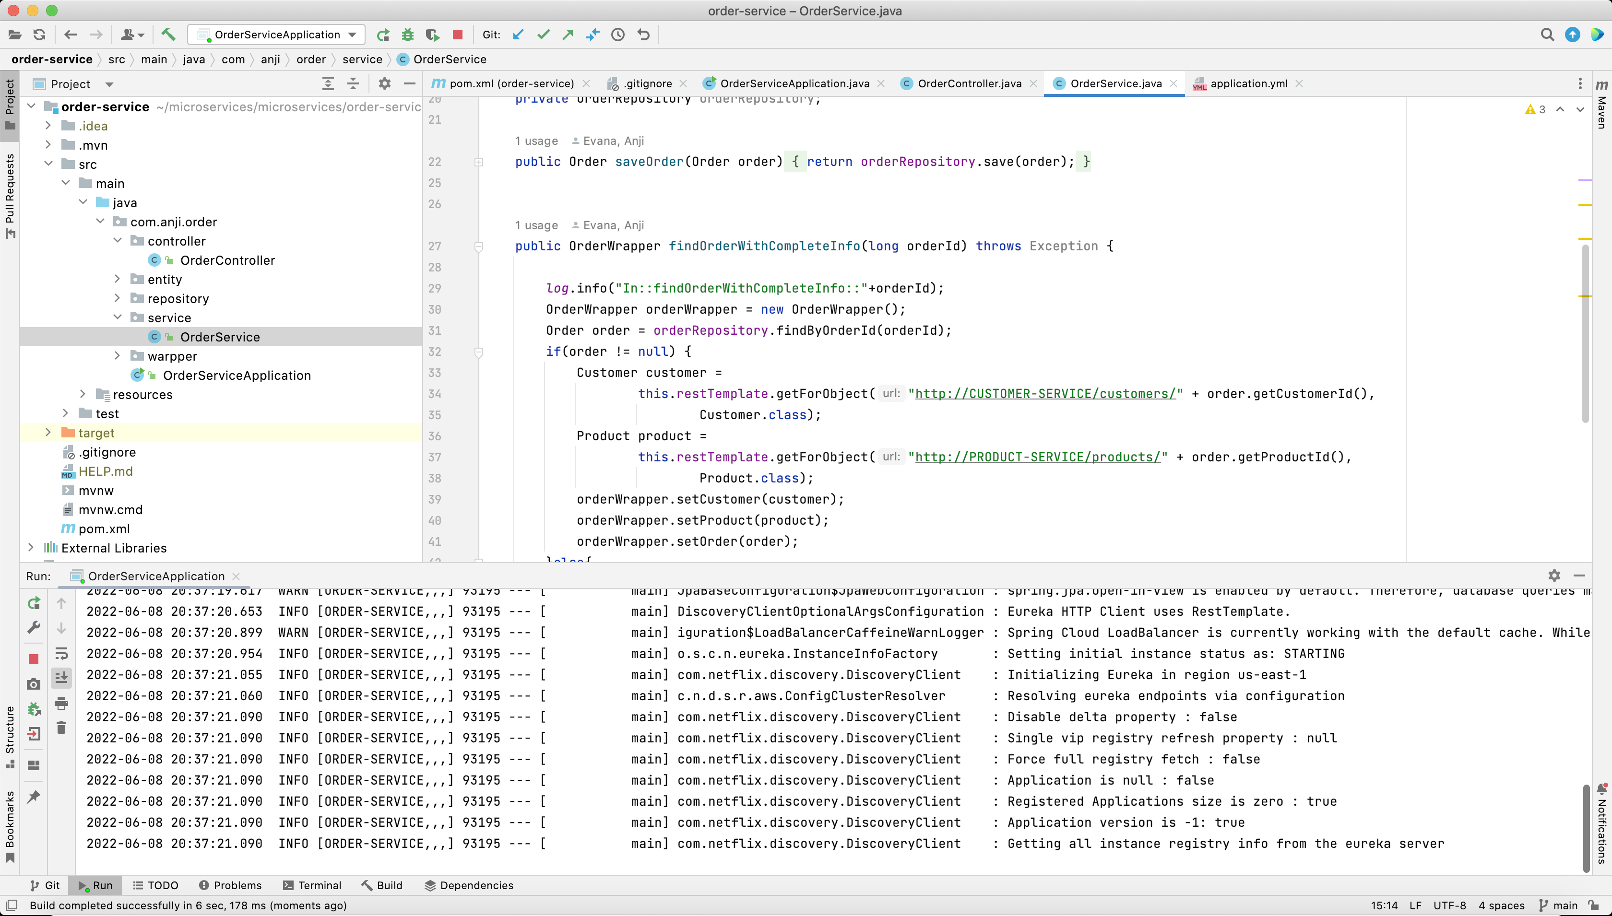Rerun the application from the Run panel
1612x916 pixels.
coord(34,603)
